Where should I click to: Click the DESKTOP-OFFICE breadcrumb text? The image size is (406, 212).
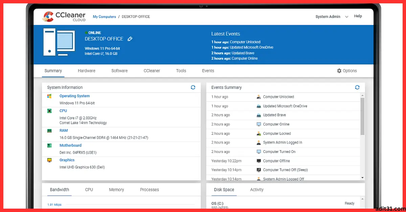(136, 17)
